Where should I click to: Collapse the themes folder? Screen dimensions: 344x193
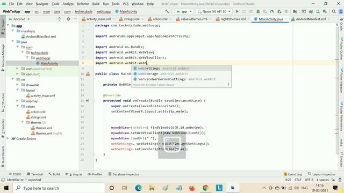tap(23, 122)
